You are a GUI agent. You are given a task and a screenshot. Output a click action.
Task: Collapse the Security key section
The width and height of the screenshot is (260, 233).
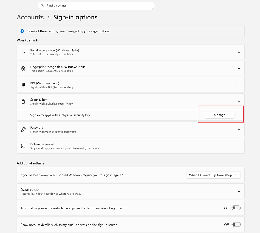[239, 101]
